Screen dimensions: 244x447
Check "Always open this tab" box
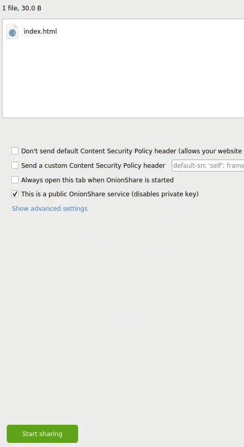click(x=15, y=180)
